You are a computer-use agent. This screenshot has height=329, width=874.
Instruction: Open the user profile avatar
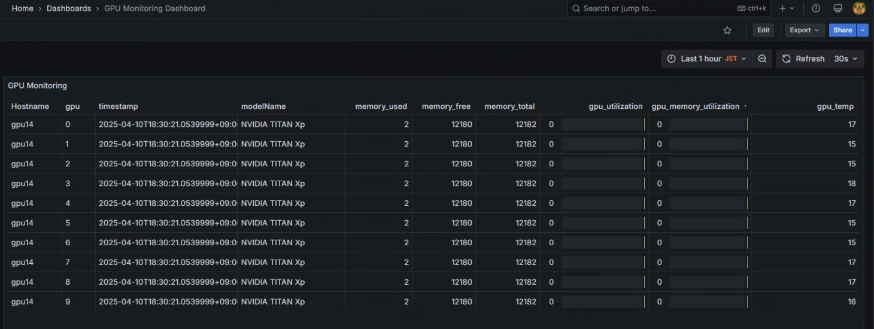point(859,8)
